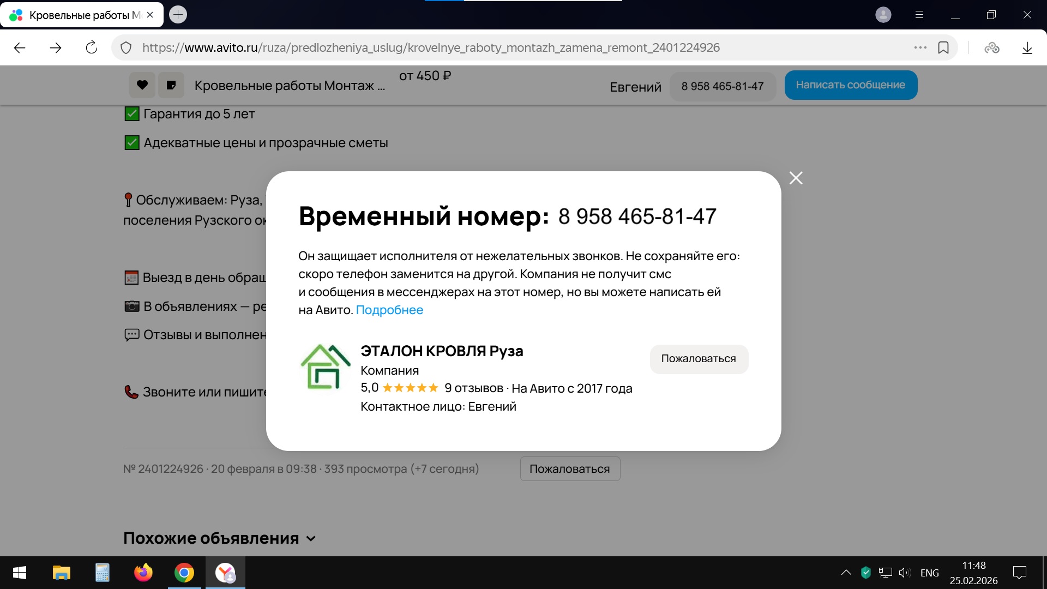Open a new browser tab
Screen dimensions: 1047x589
[x=178, y=15]
